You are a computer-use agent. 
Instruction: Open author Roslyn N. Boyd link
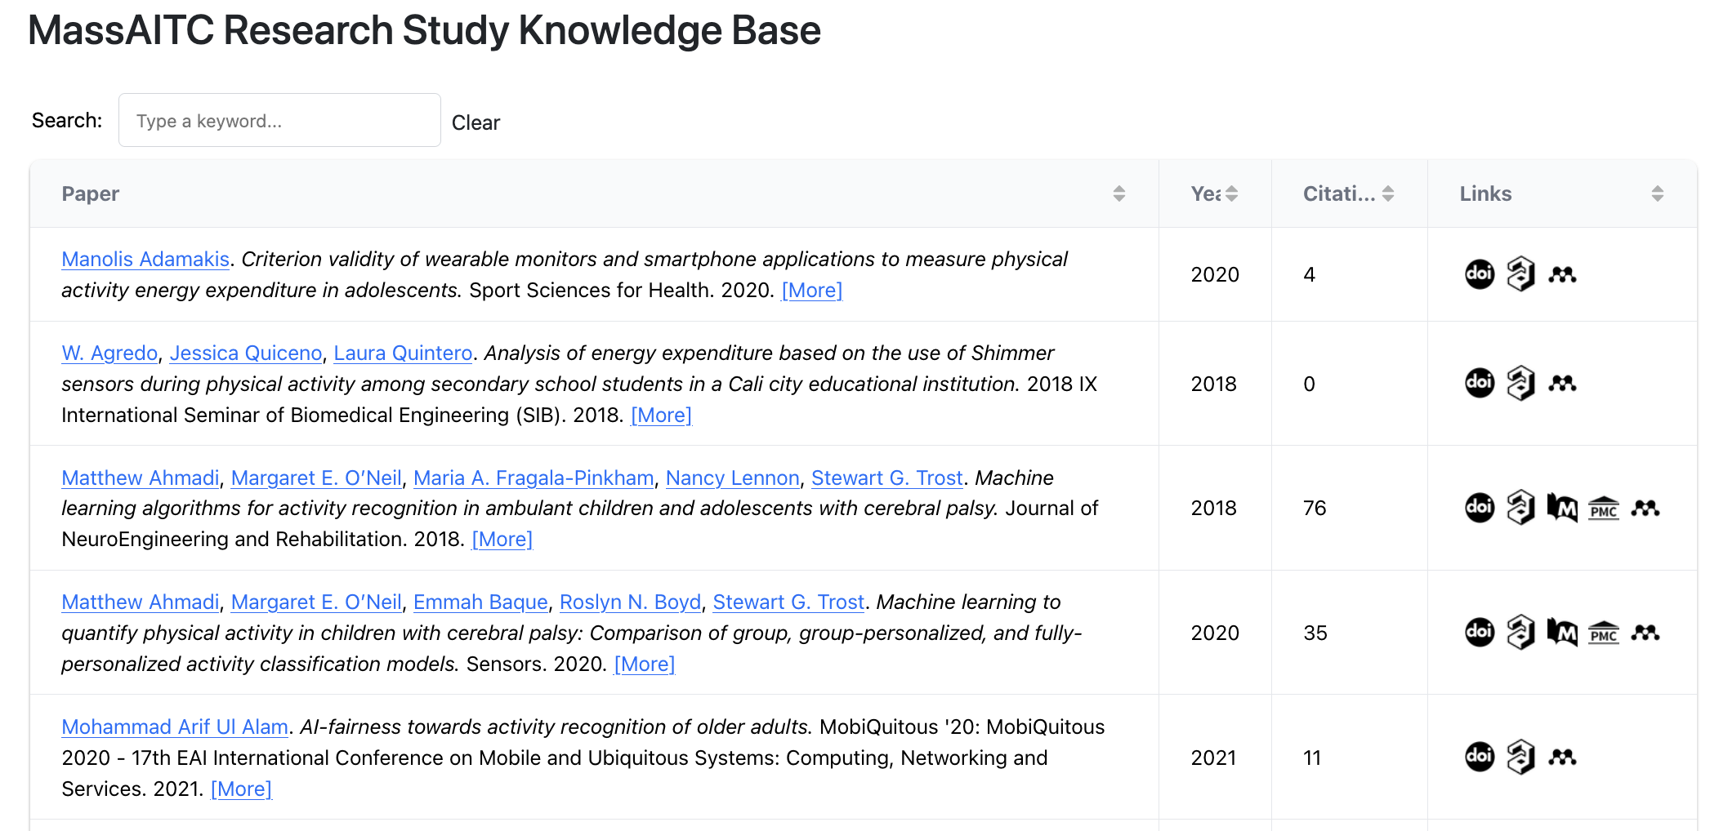click(x=631, y=602)
